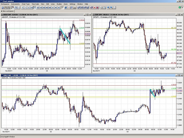
Task: Click the 1.0210 level label on USD/CAD
Action: tap(174, 85)
